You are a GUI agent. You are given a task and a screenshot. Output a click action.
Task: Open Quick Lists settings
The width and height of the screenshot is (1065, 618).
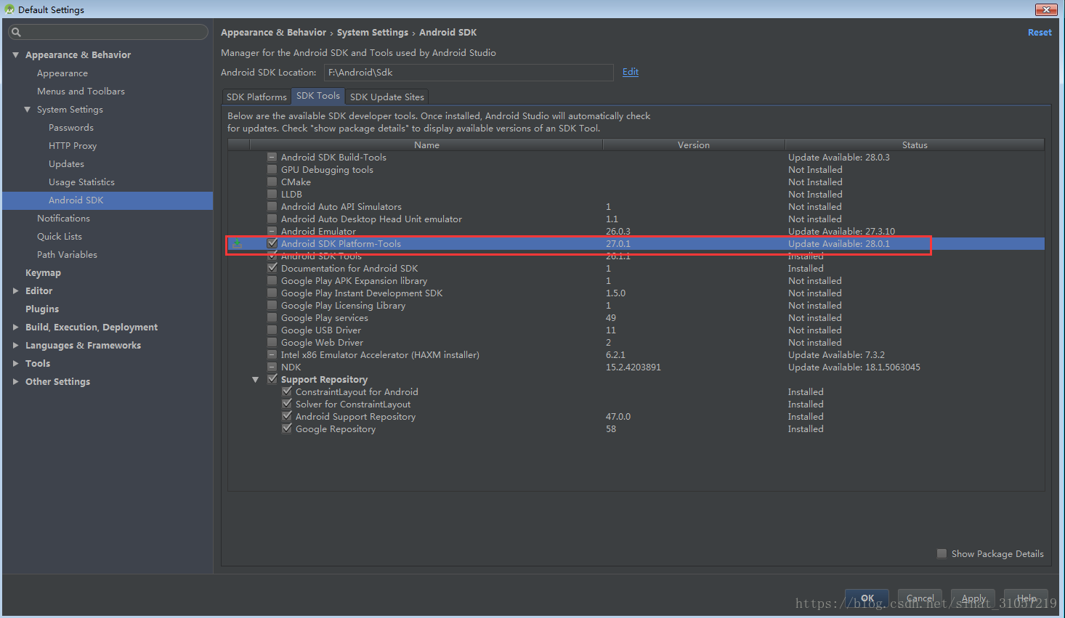(x=60, y=237)
